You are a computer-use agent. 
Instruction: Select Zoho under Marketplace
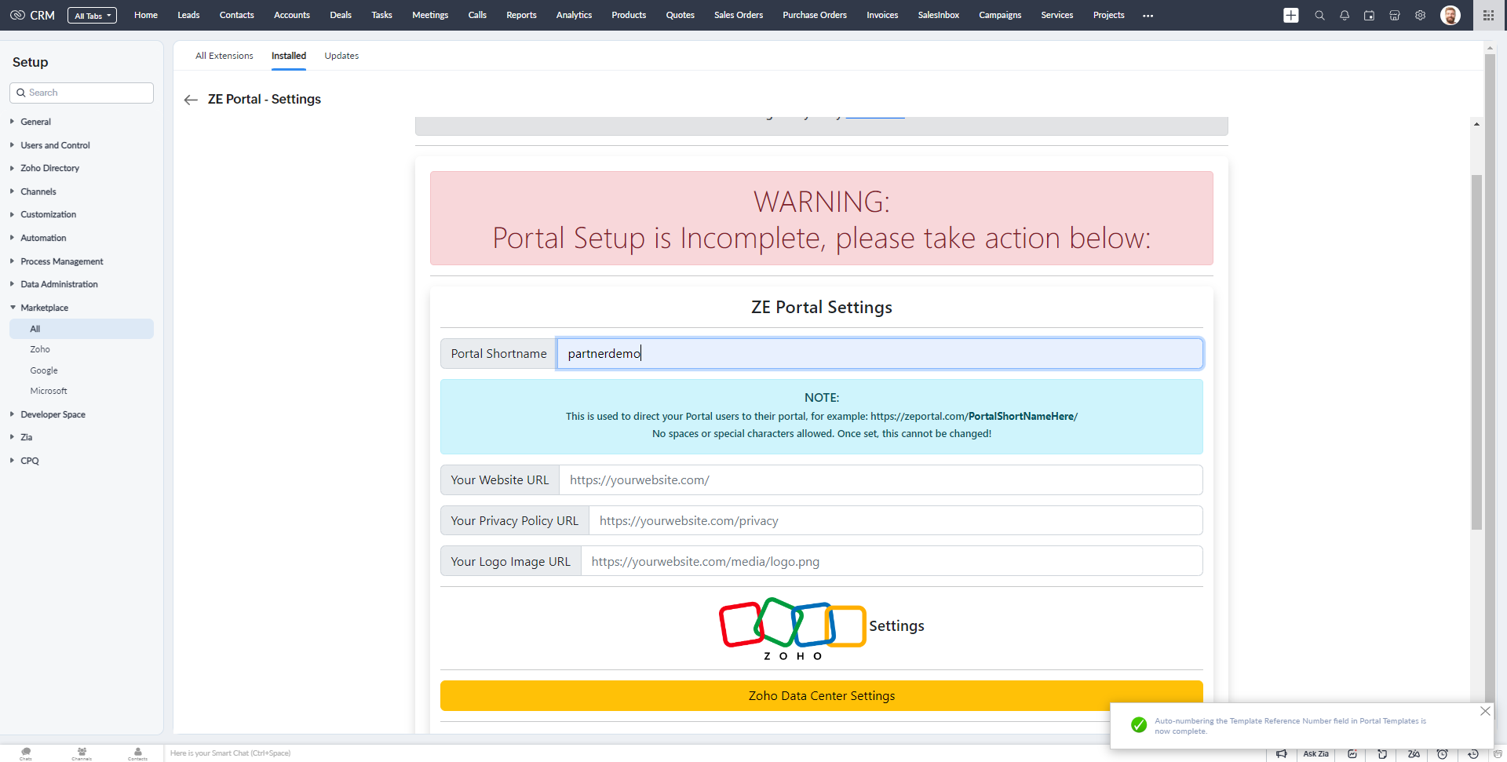tap(40, 349)
